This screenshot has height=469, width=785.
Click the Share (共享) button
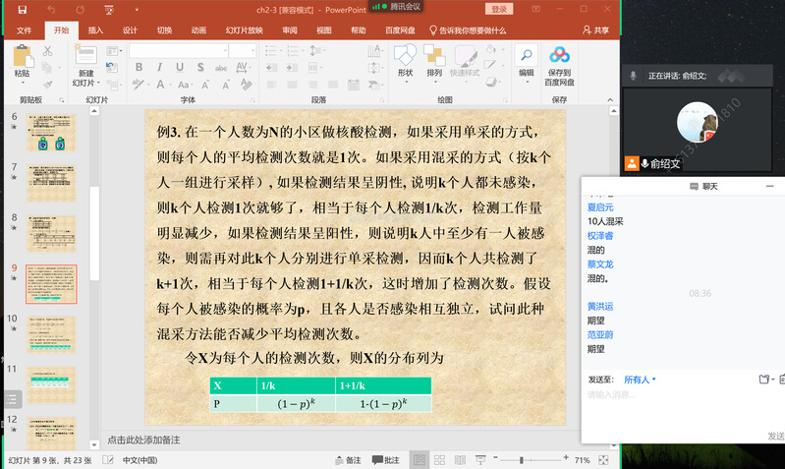coord(595,30)
